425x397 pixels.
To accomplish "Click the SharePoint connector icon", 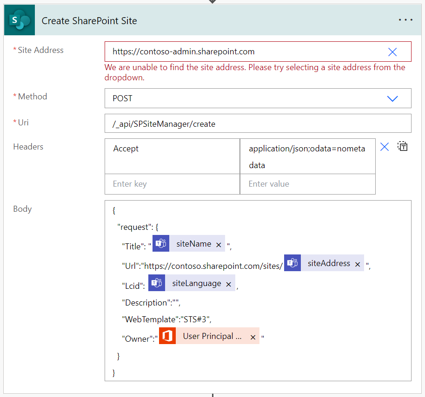I will coord(20,20).
